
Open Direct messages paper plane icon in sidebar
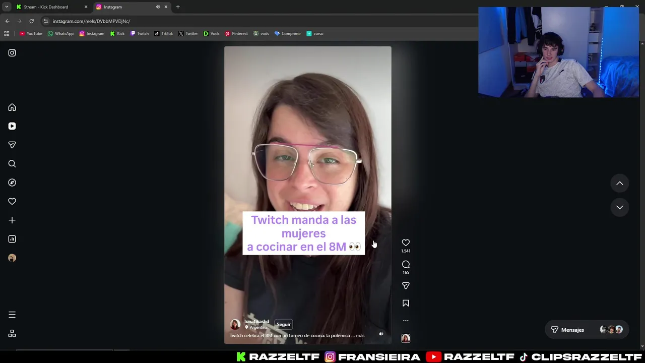12,145
